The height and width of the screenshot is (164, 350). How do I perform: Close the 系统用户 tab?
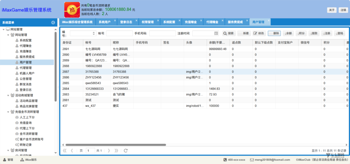115,20
